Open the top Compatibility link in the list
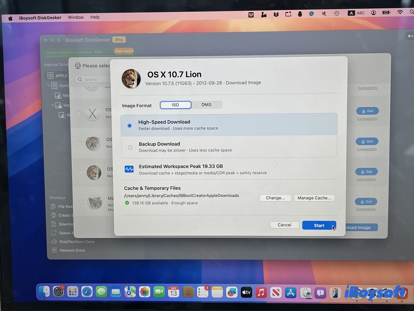This screenshot has height=311, width=414. tap(368, 88)
